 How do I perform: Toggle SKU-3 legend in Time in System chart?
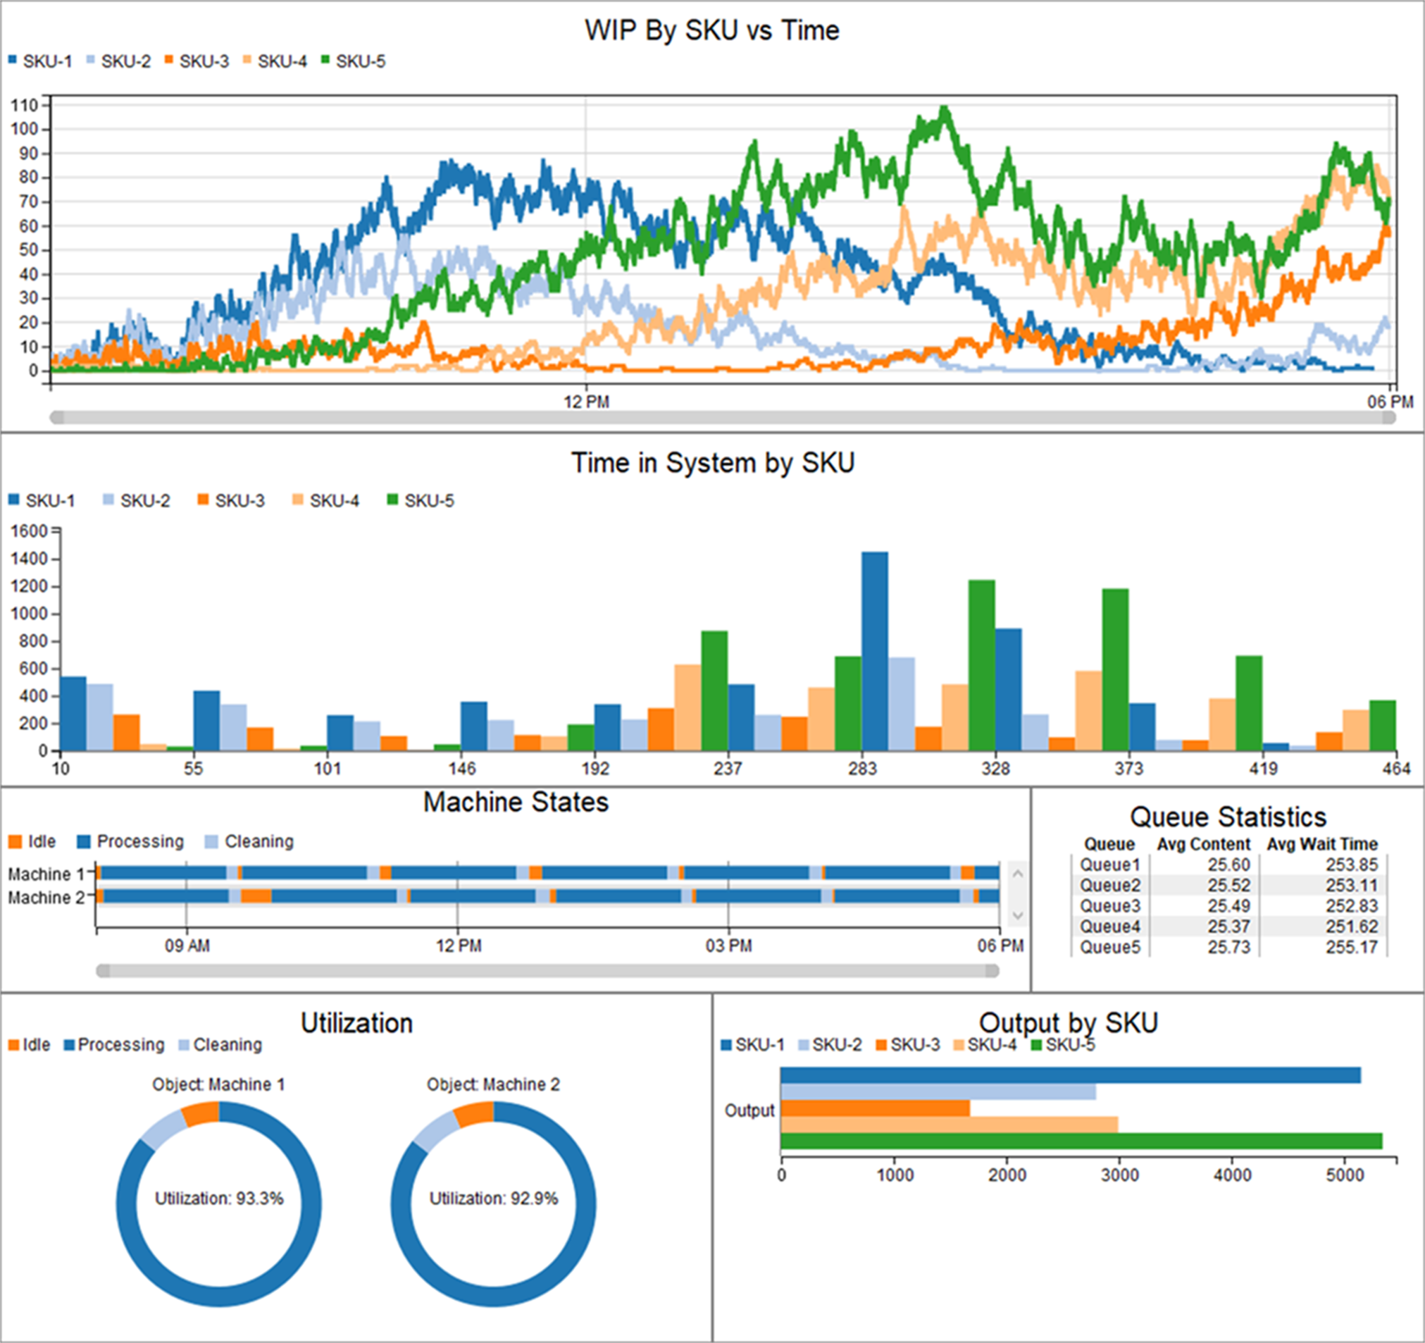(203, 500)
